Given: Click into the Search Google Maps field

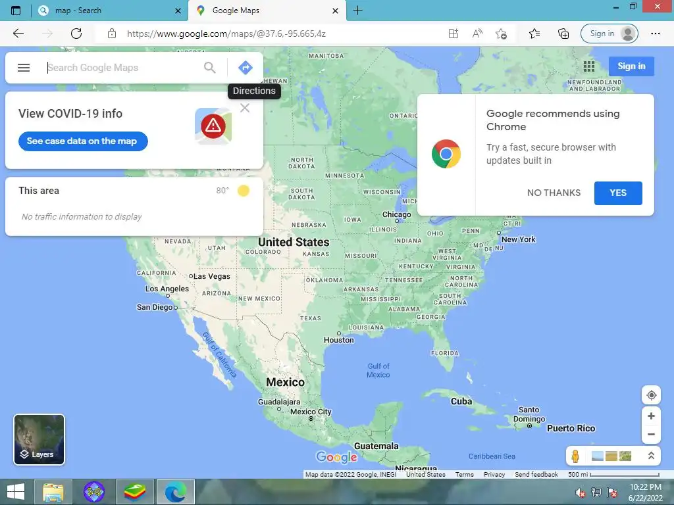Looking at the screenshot, I should click(122, 68).
